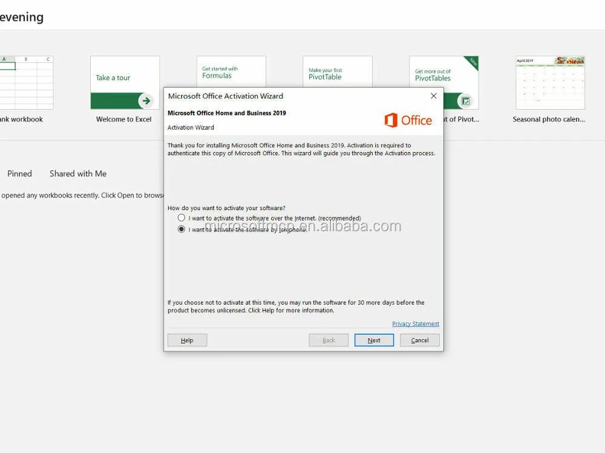Click the 'Take a tour' green panel
Viewport: 605px width, 453px height.
(x=124, y=78)
